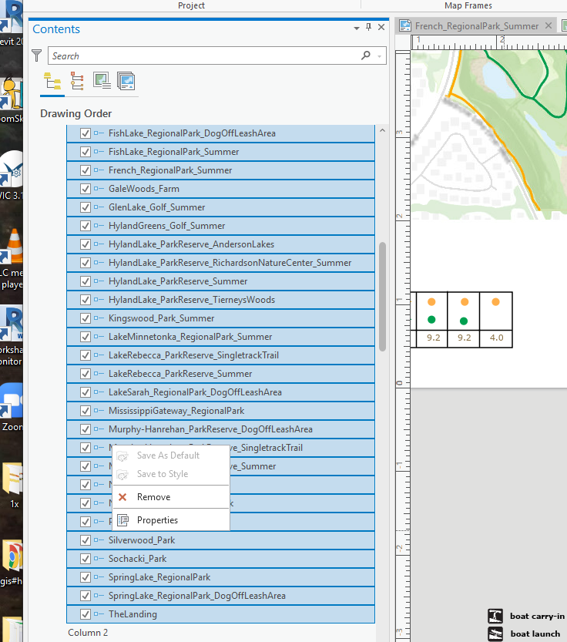
Task: Choose Remove from the context menu
Action: tap(153, 497)
